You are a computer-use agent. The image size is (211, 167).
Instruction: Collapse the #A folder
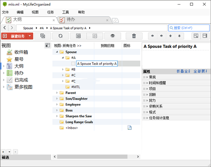click(x=63, y=58)
